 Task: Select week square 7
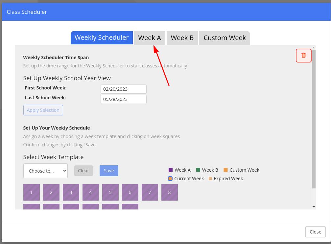[x=150, y=192]
